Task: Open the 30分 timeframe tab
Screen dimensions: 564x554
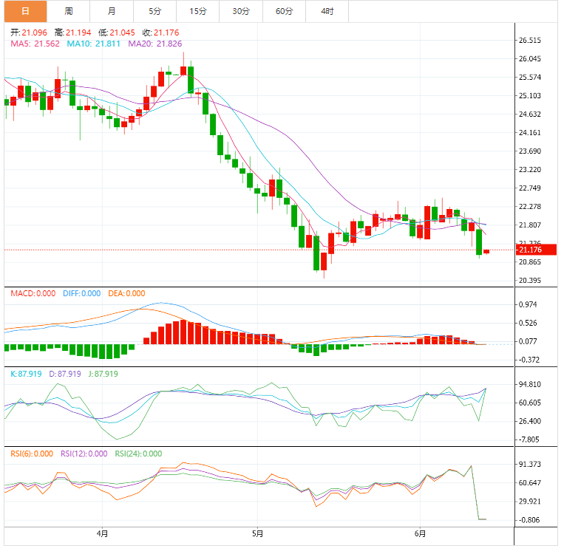Action: click(x=241, y=12)
